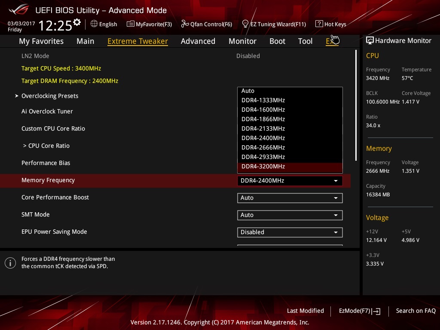
Task: Click the Hot Keys question mark icon
Action: click(319, 24)
